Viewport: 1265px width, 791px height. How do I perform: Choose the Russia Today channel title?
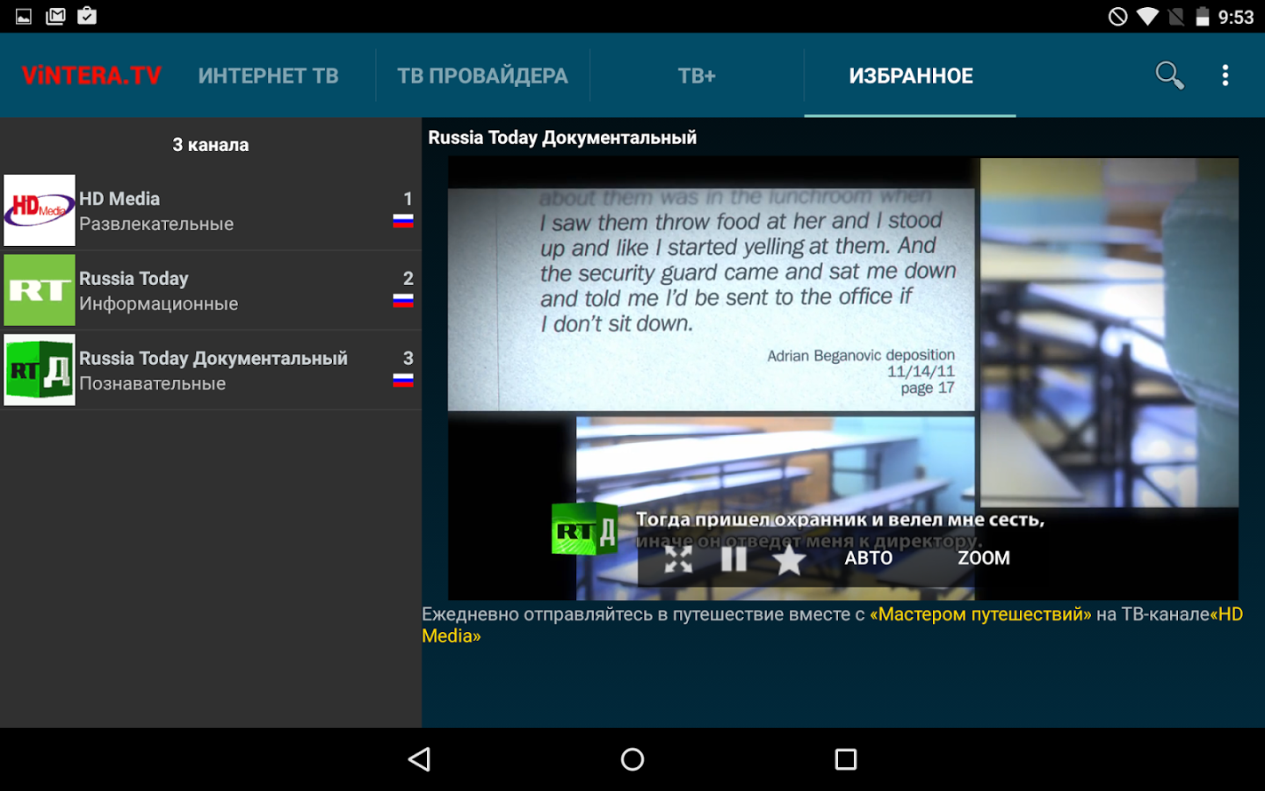coord(134,279)
